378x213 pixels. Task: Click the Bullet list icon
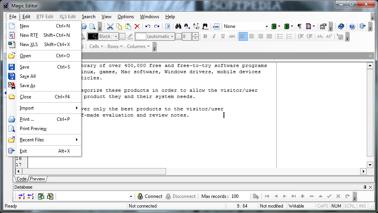280,36
